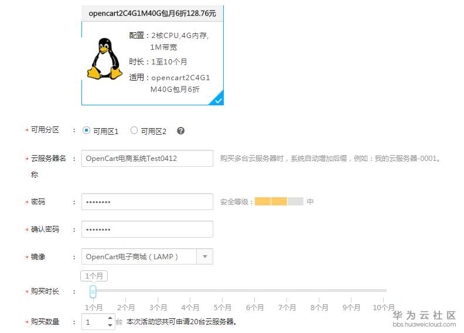This screenshot has width=464, height=333.
Task: Click the 1个月 tooltip above slider
Action: [94, 276]
